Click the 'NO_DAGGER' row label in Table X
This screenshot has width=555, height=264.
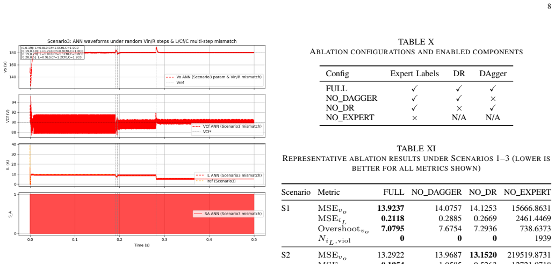coord(351,98)
